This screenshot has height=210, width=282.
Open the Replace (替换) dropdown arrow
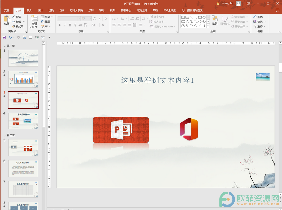tap(265, 22)
